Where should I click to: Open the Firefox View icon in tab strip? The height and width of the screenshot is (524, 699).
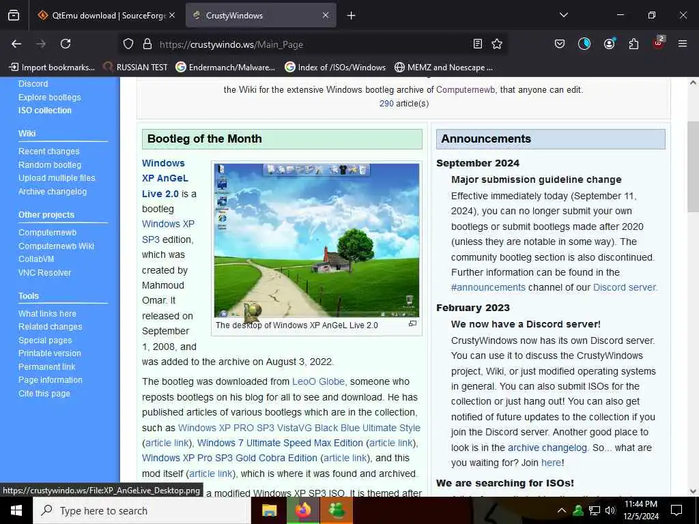(14, 16)
